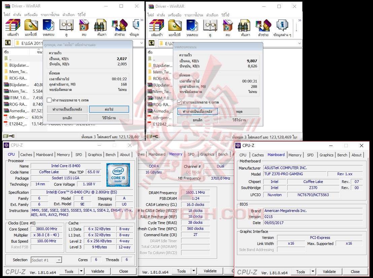The width and height of the screenshot is (373, 278).
Task: Switch to Memory tab in right CPU-Z
Action: coord(295,155)
